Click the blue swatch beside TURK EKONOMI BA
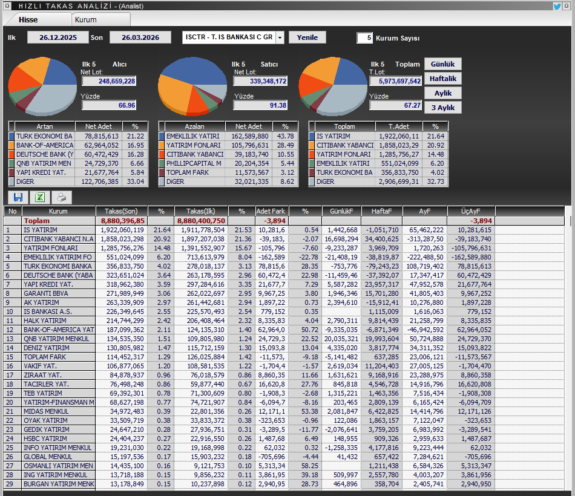 coord(11,136)
